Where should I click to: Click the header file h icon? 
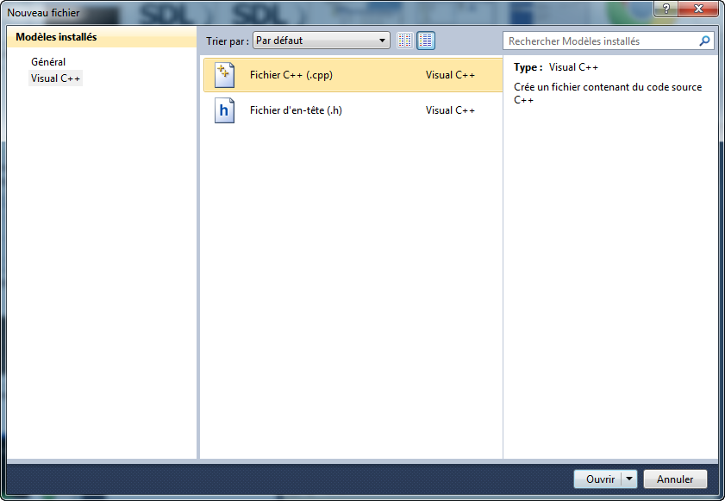coord(224,110)
